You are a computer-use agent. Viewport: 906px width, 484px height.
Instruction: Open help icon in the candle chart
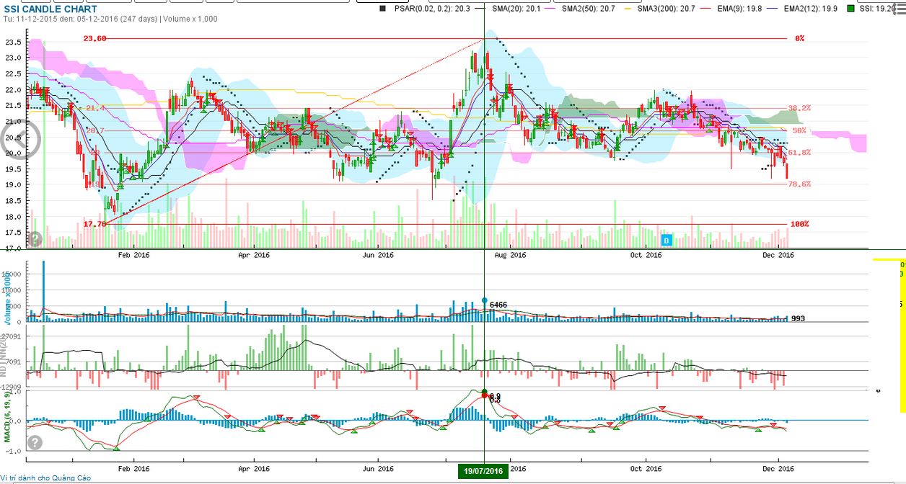click(35, 239)
